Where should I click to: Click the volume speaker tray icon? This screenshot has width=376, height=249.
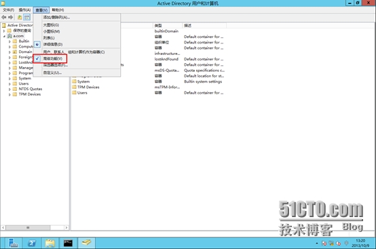click(x=339, y=244)
